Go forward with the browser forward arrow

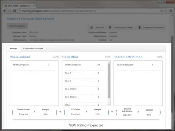coord(10,11)
